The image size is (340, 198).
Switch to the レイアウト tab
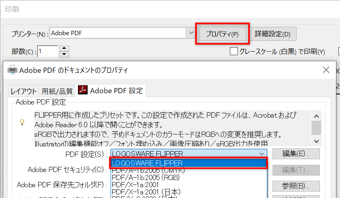pos(24,91)
